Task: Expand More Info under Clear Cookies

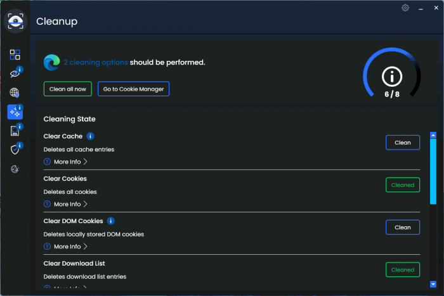Action: click(66, 204)
